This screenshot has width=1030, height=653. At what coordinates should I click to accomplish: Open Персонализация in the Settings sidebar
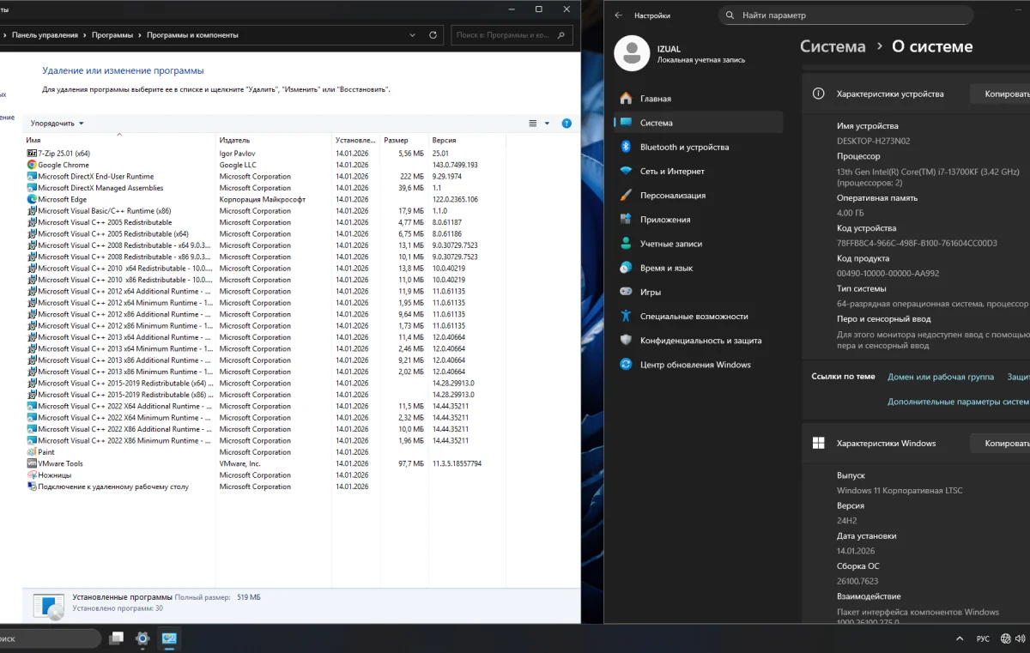[672, 196]
